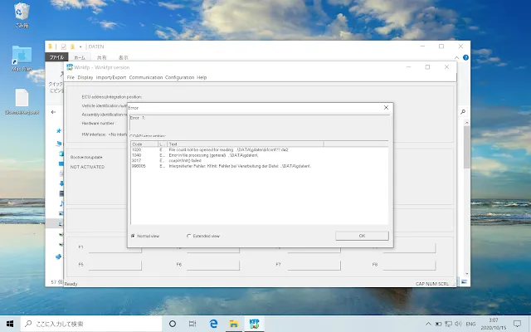This screenshot has height=332, width=531.
Task: Select the blank document file on desktop
Action: pyautogui.click(x=22, y=101)
